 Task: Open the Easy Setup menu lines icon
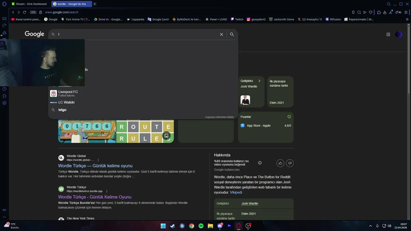[x=406, y=12]
